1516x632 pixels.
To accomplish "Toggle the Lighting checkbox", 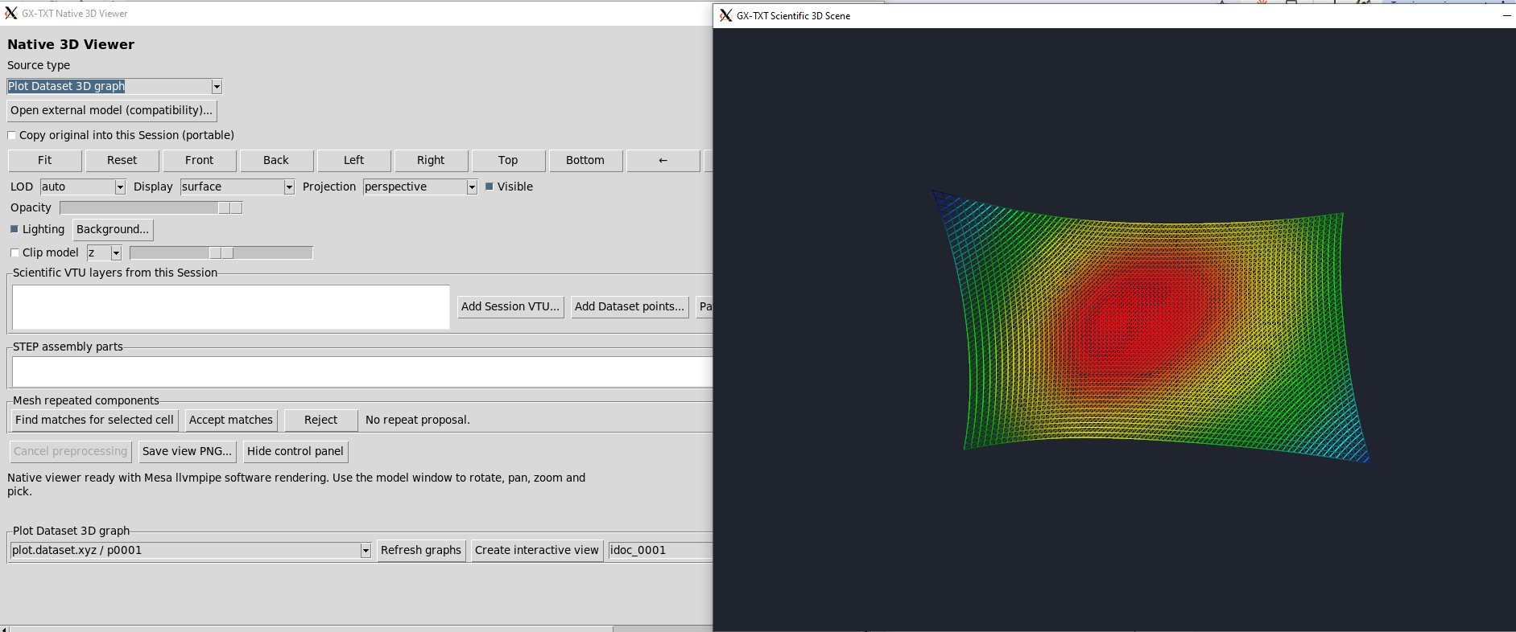I will pos(14,229).
